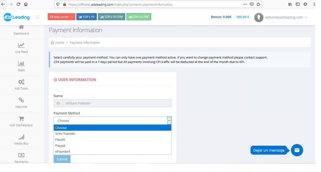Reload the page with the refresh icon
Screen dimensions: 321x172
point(18,4)
